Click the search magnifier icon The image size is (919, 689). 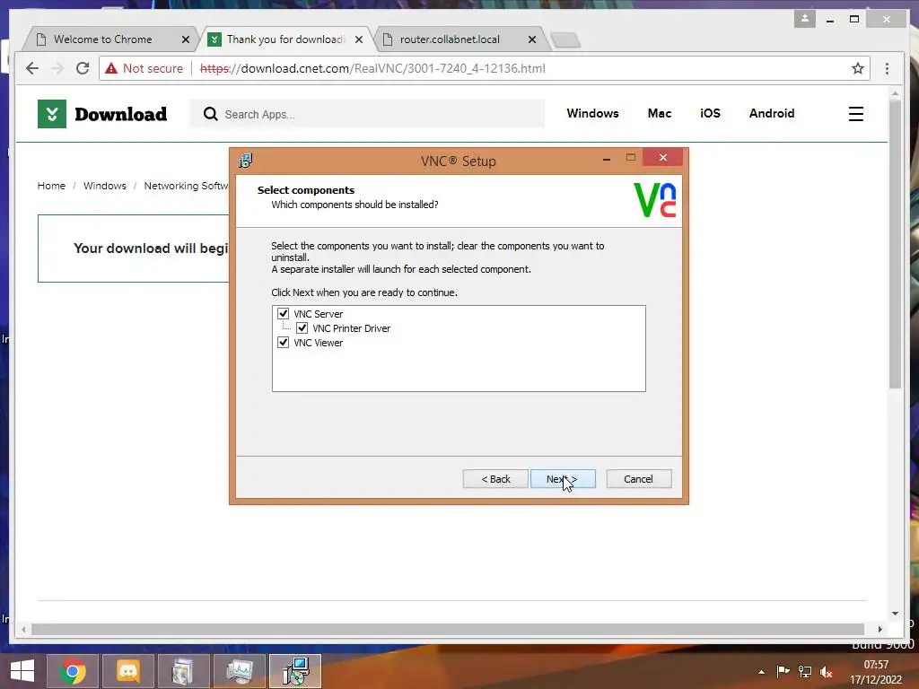(210, 114)
